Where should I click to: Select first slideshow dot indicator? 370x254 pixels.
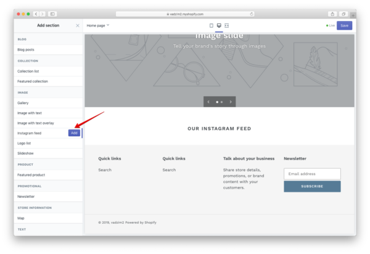(217, 102)
